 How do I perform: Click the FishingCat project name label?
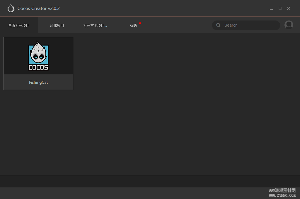[38, 83]
